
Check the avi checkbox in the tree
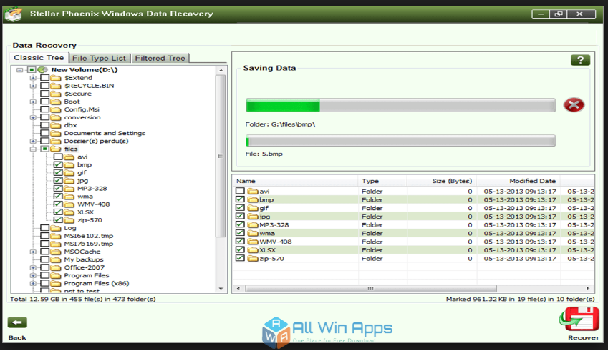(x=58, y=157)
